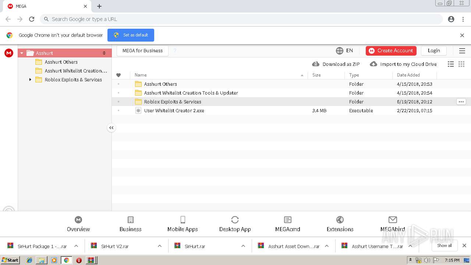Open Asshurt Asset Down rar download
Image resolution: width=471 pixels, height=265 pixels.
pyautogui.click(x=289, y=246)
